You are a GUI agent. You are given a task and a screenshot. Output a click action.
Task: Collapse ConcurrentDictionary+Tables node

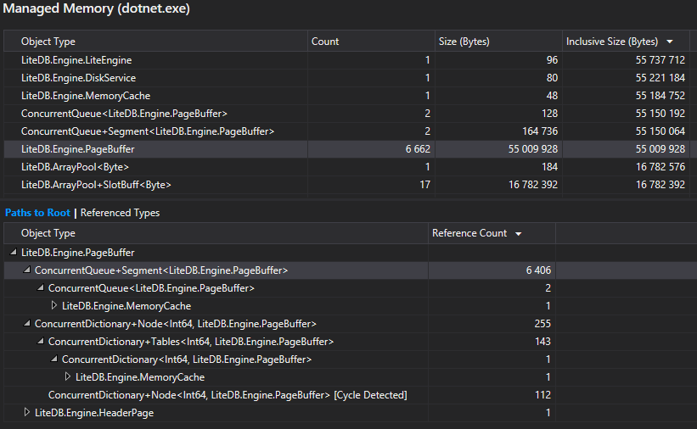pyautogui.click(x=41, y=341)
